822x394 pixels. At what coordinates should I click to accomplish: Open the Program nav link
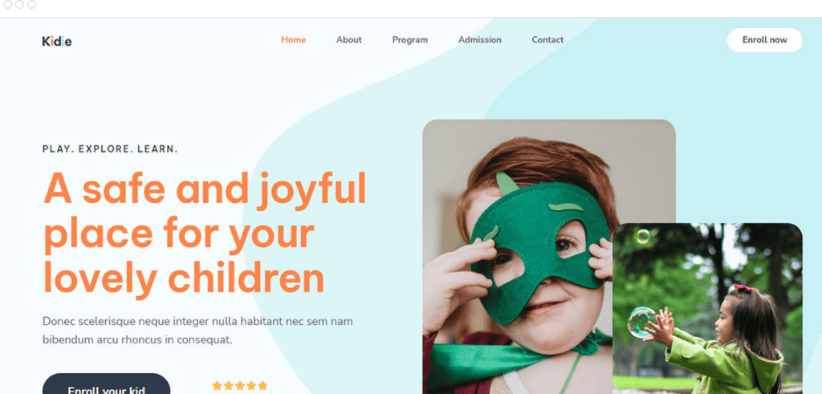(x=410, y=40)
